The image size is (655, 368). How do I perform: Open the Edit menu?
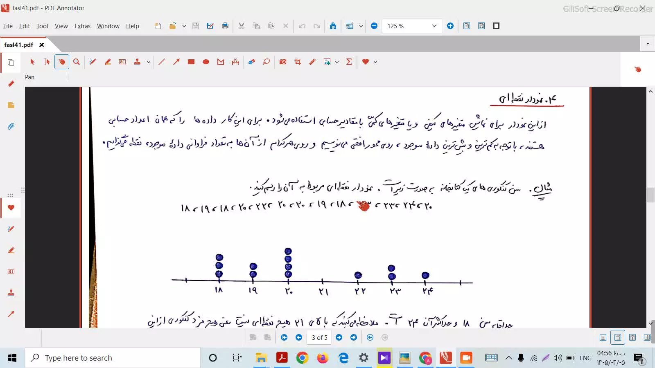point(25,26)
